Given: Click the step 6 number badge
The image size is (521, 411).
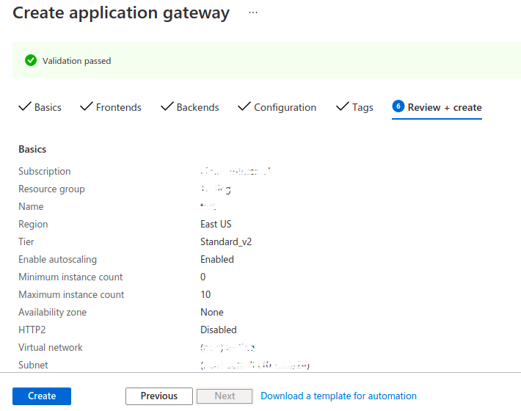Looking at the screenshot, I should [x=398, y=106].
